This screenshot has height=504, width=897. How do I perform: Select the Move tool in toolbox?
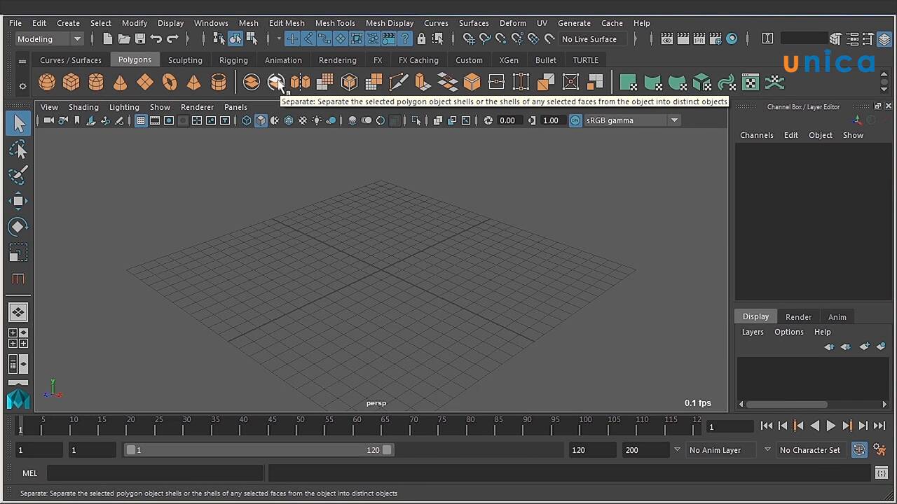(18, 201)
